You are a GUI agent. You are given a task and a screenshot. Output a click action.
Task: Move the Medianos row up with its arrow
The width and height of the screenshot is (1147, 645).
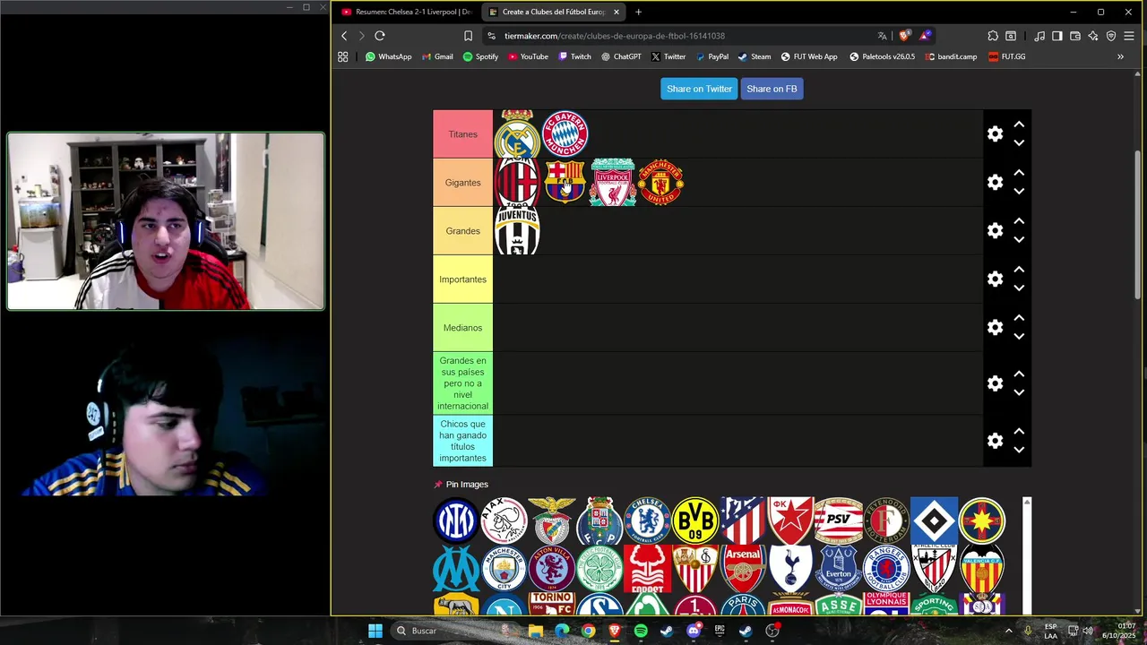pyautogui.click(x=1019, y=318)
